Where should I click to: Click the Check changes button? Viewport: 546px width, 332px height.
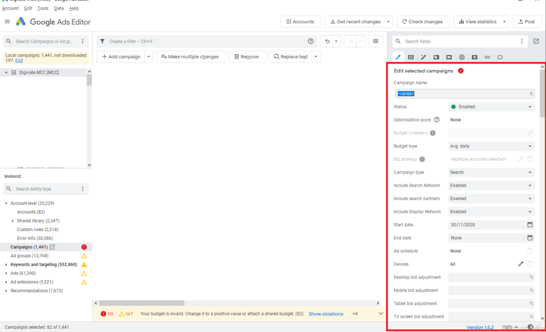click(423, 22)
